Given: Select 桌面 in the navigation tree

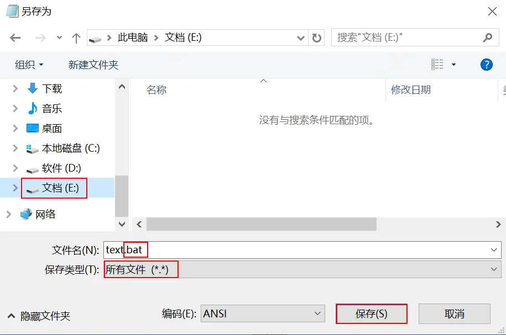Looking at the screenshot, I should 51,129.
